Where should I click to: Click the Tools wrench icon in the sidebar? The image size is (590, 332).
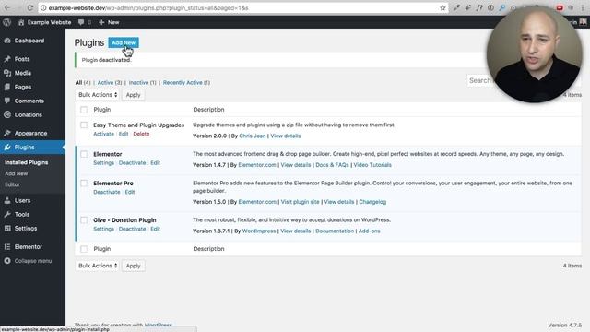click(x=7, y=215)
